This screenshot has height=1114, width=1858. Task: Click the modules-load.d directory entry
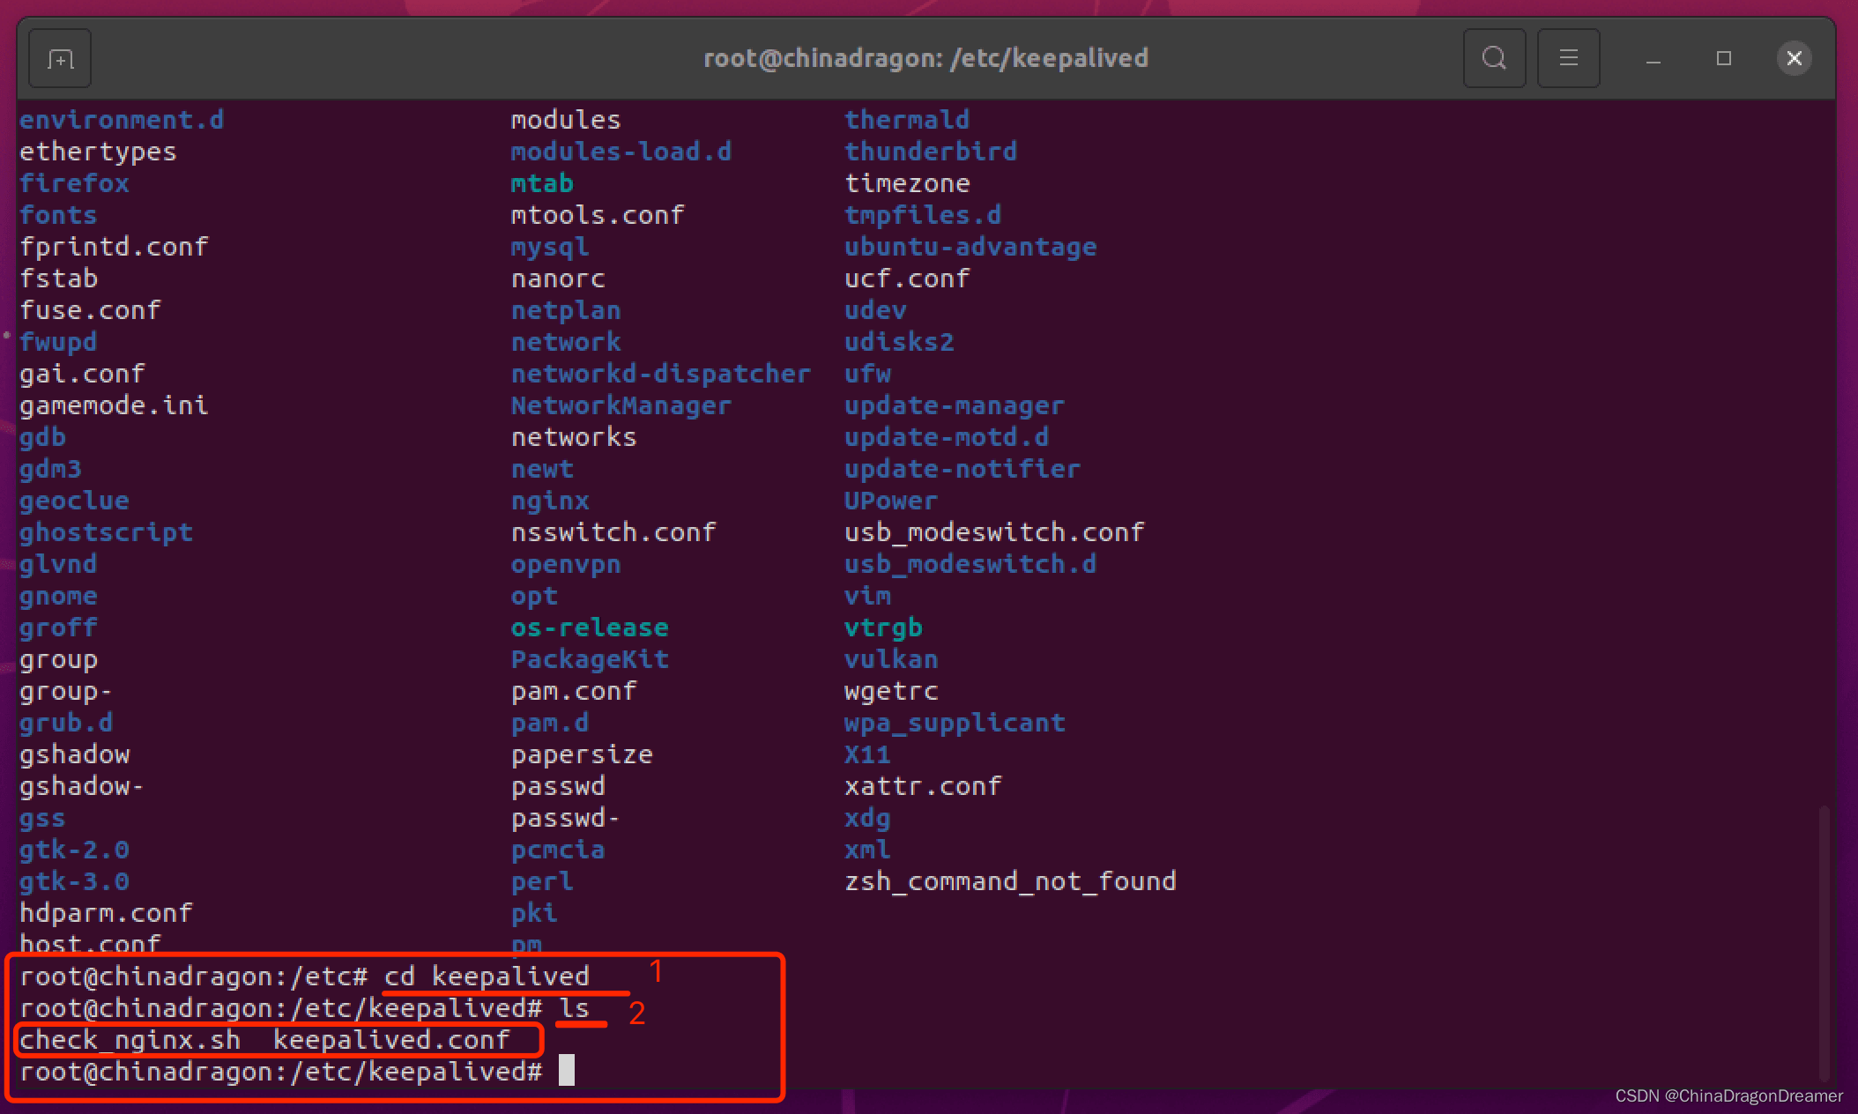(621, 152)
